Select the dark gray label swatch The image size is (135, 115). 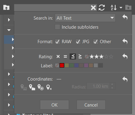coord(100,65)
